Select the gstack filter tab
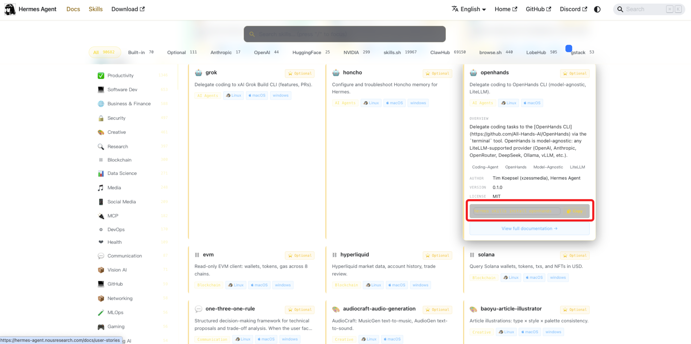Viewport: 691px width, 344px height. tap(582, 52)
